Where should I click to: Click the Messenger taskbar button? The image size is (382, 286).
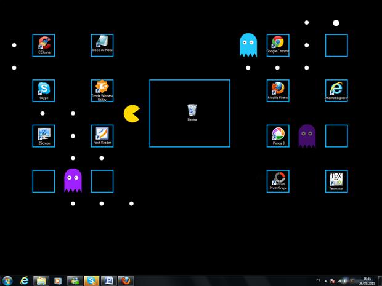click(x=75, y=281)
